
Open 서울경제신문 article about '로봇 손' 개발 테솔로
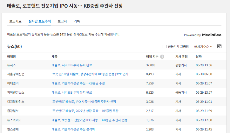coord(91,74)
